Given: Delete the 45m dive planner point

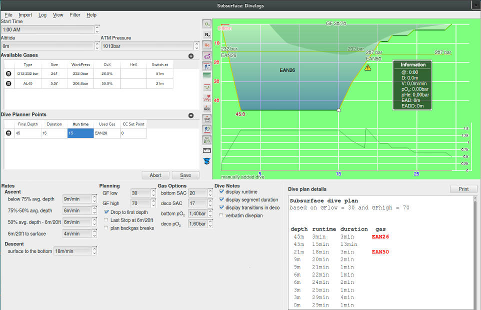Looking at the screenshot, I should pyautogui.click(x=8, y=133).
